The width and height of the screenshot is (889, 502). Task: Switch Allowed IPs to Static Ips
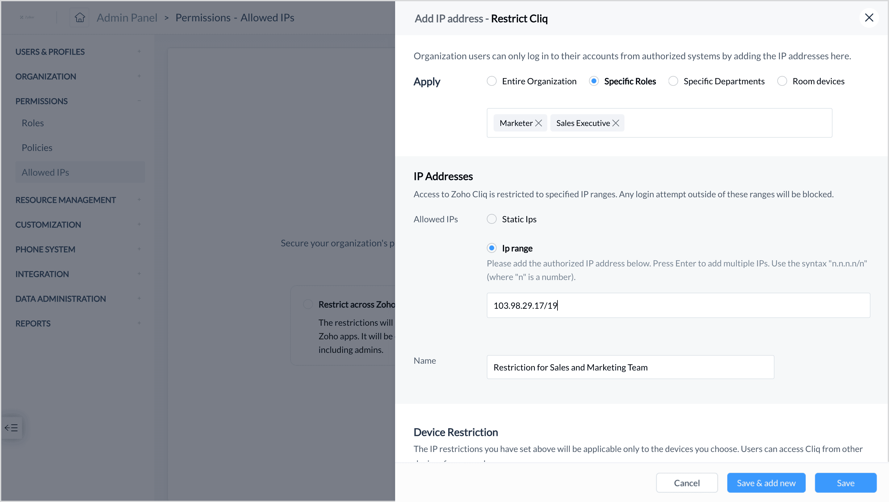491,219
